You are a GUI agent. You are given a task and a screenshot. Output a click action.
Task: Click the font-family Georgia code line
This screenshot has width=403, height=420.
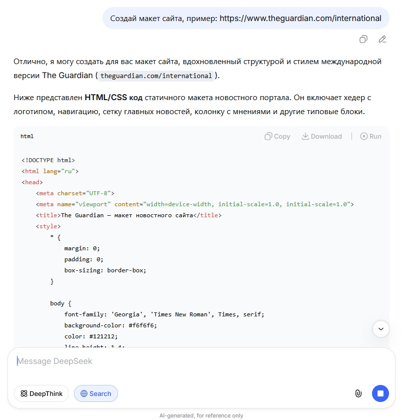click(164, 314)
